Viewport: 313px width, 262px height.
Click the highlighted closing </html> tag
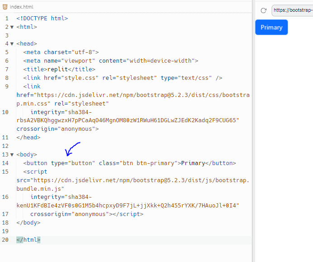(28, 240)
